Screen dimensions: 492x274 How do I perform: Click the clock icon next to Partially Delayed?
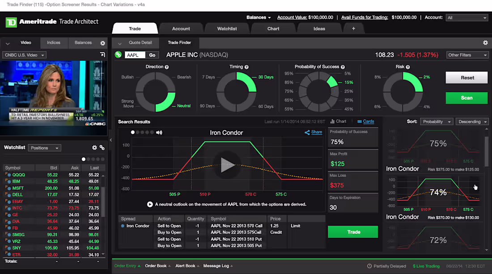[369, 266]
